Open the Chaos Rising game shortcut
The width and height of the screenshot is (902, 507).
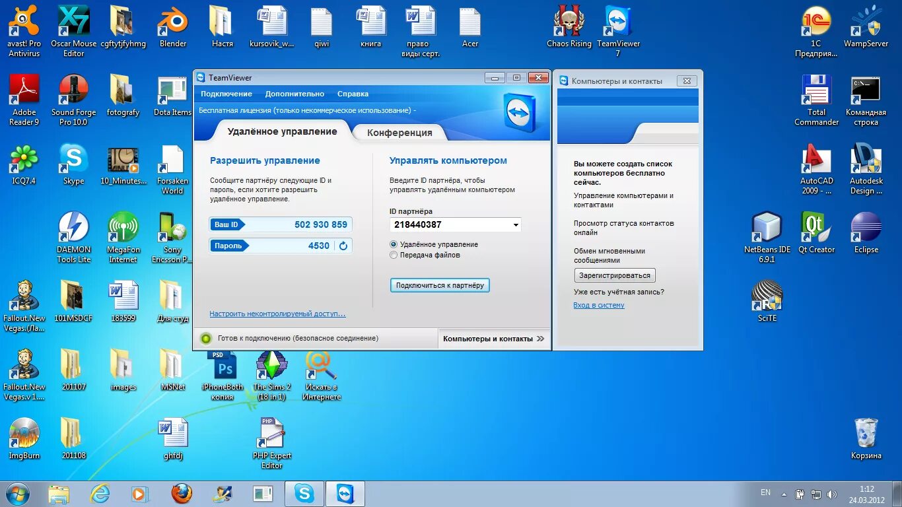click(x=569, y=26)
